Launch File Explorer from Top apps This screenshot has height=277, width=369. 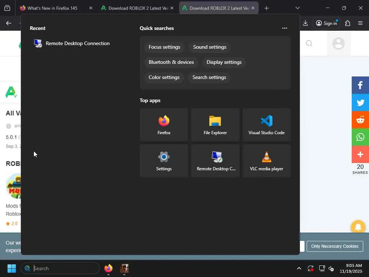(215, 124)
